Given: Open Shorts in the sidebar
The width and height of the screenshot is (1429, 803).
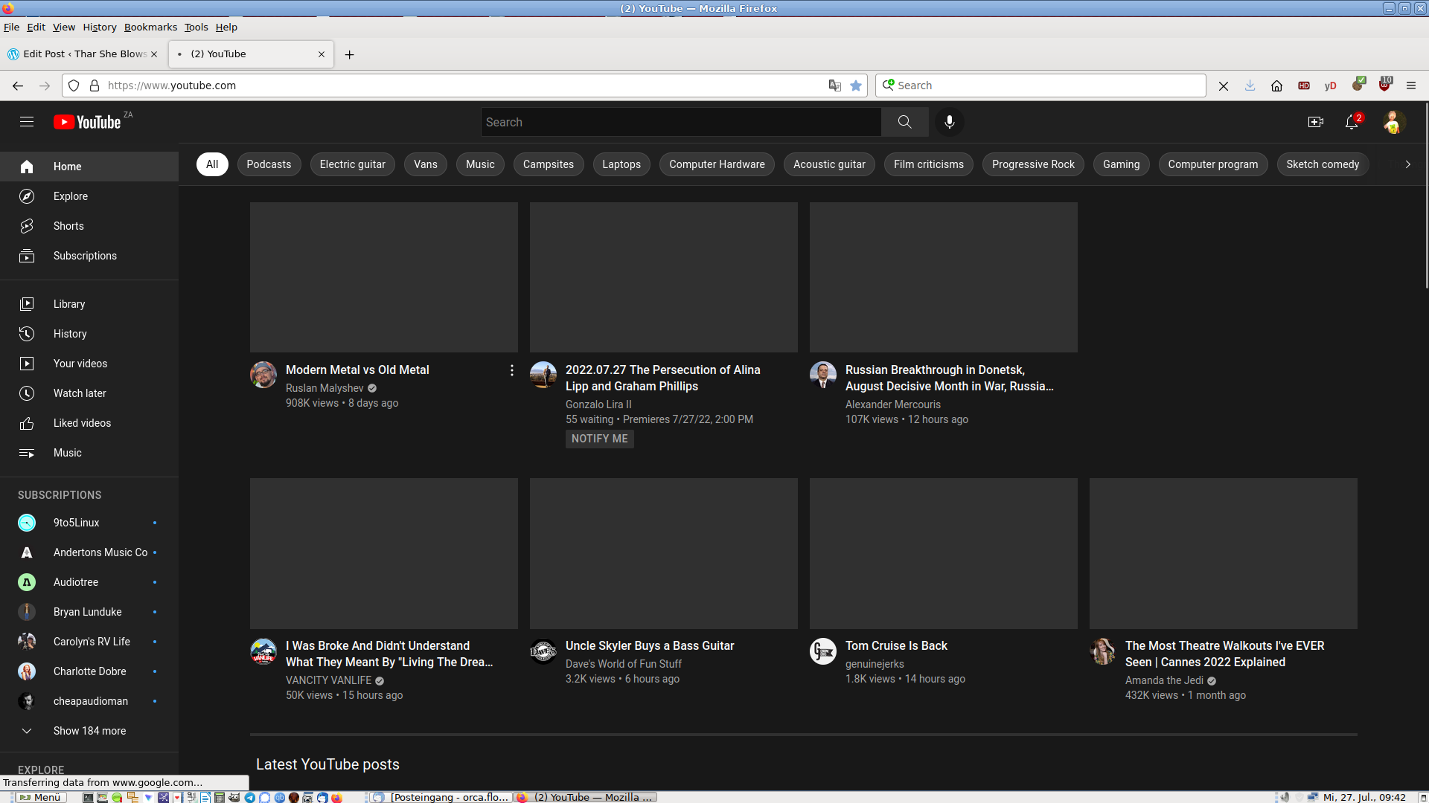Looking at the screenshot, I should point(89,226).
